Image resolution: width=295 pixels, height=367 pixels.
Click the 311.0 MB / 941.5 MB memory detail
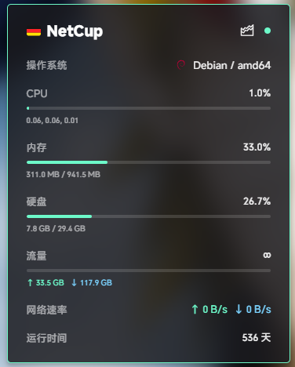click(64, 174)
